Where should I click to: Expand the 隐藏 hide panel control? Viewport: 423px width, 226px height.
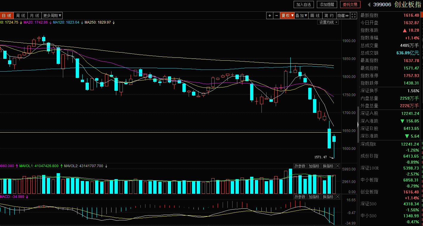343,16
